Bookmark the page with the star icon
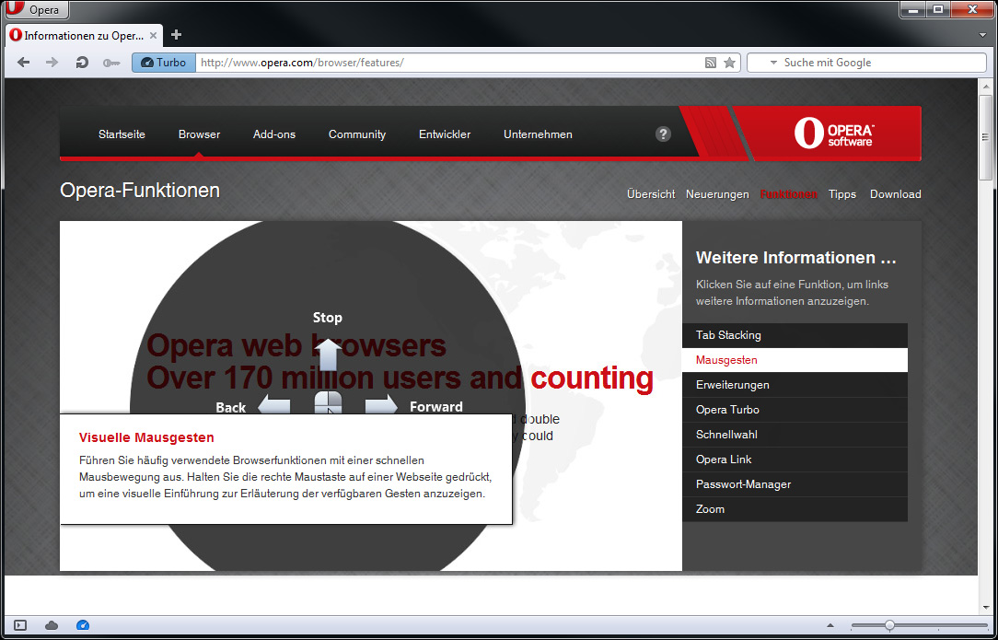Image resolution: width=998 pixels, height=640 pixels. pyautogui.click(x=730, y=63)
